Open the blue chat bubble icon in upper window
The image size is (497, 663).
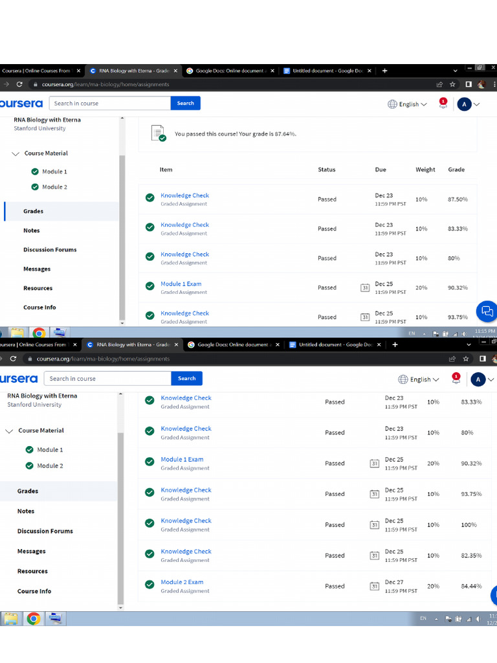point(485,311)
